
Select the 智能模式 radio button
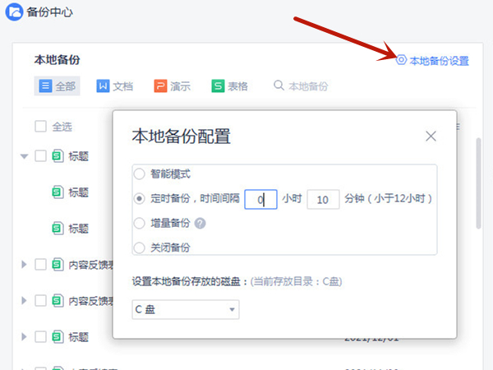point(140,174)
